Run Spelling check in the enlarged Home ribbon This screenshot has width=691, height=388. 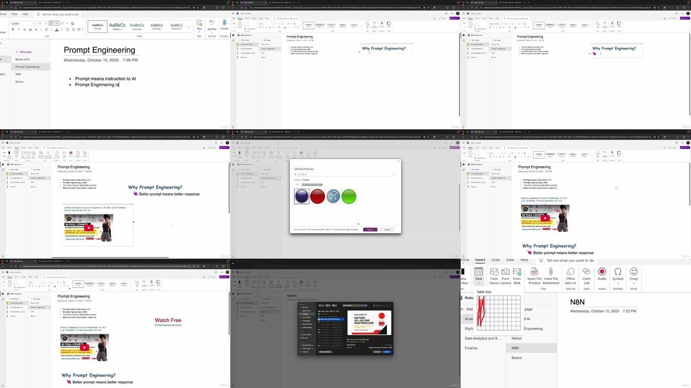click(x=212, y=25)
